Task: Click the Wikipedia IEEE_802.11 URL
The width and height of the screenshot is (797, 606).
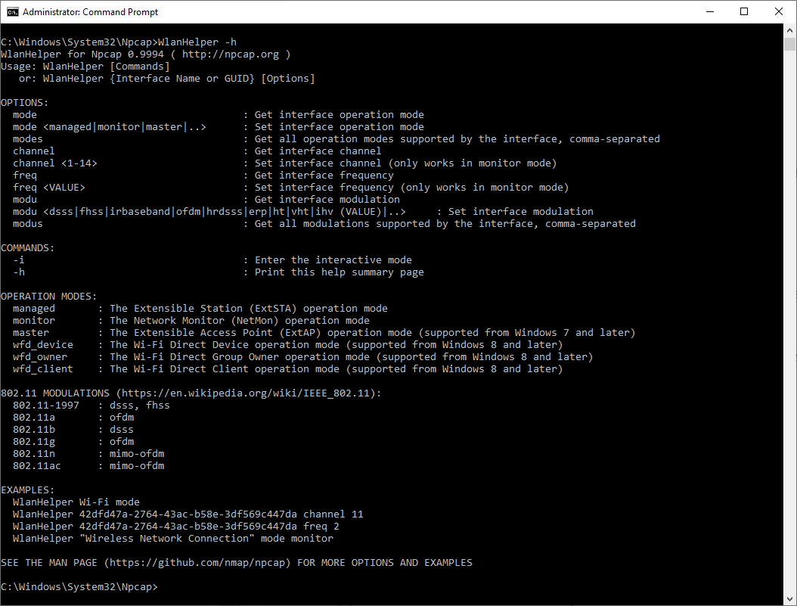Action: pos(248,393)
